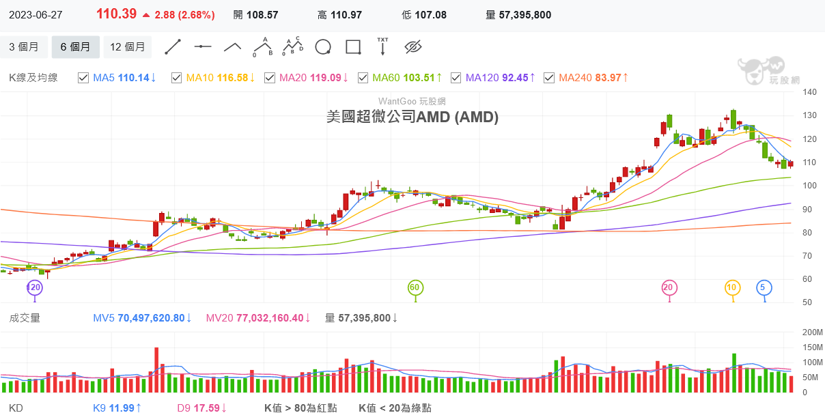Uncheck the MA20 moving average checkbox
The width and height of the screenshot is (825, 413).
click(x=269, y=78)
